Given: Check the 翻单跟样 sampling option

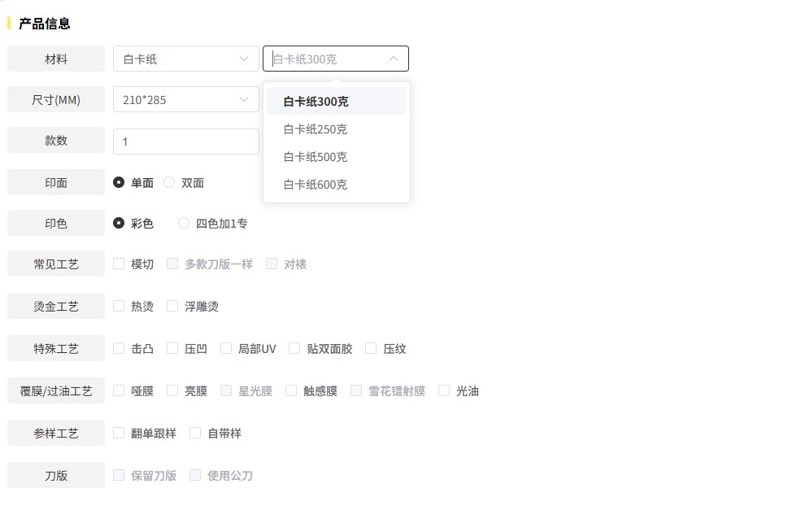Looking at the screenshot, I should (118, 433).
